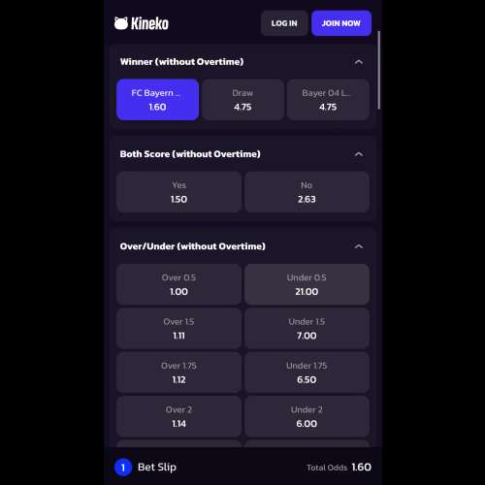Click the LOG IN button

(284, 23)
